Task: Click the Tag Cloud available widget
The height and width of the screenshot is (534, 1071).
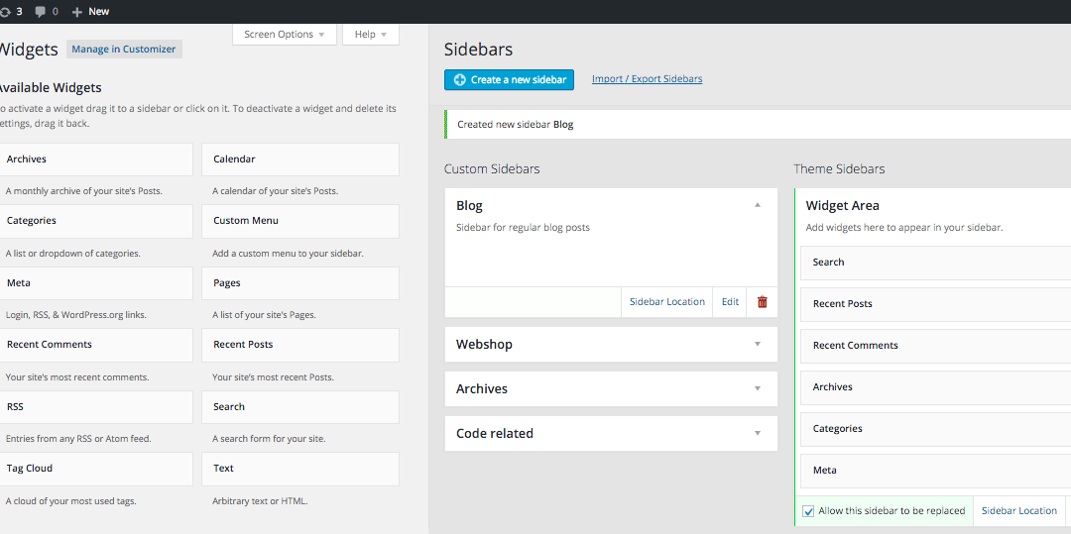Action: pyautogui.click(x=95, y=469)
